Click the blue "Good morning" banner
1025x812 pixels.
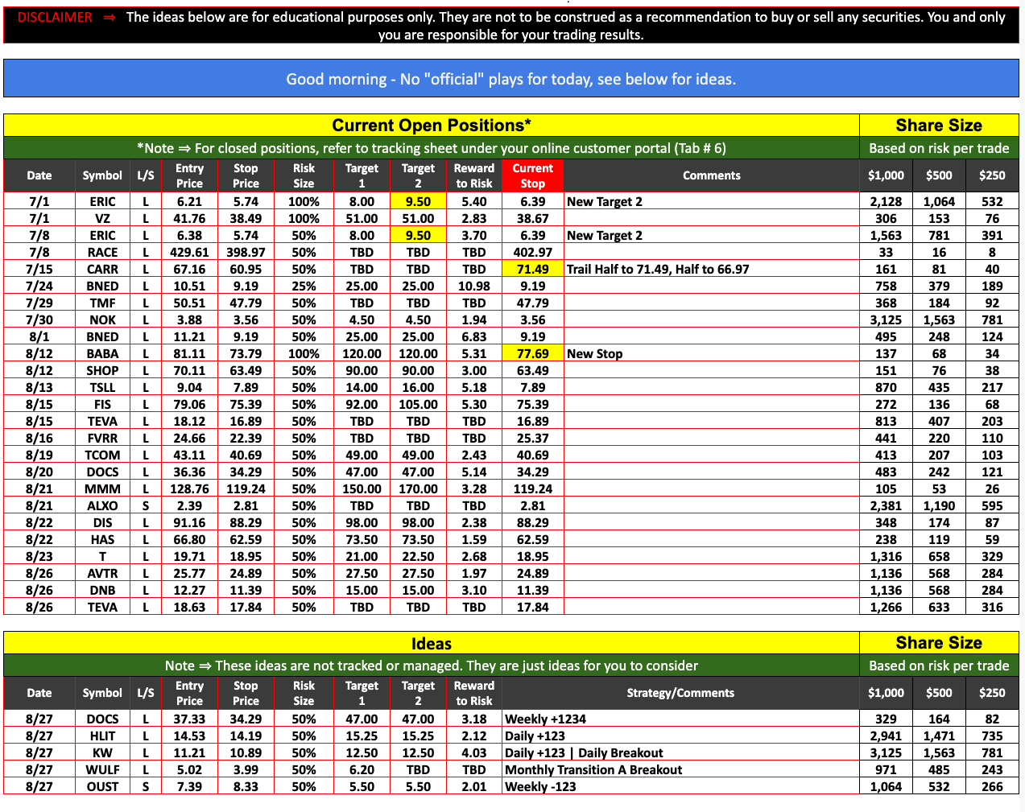point(510,79)
